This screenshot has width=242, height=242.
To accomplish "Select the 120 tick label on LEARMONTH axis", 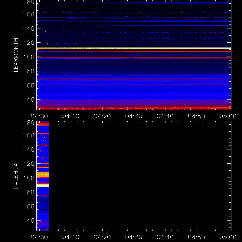I will point(29,43).
